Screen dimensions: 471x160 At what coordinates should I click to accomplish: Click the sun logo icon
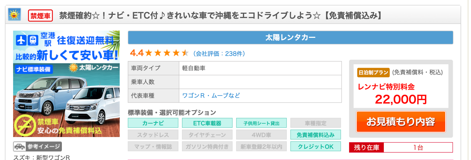coord(14,14)
